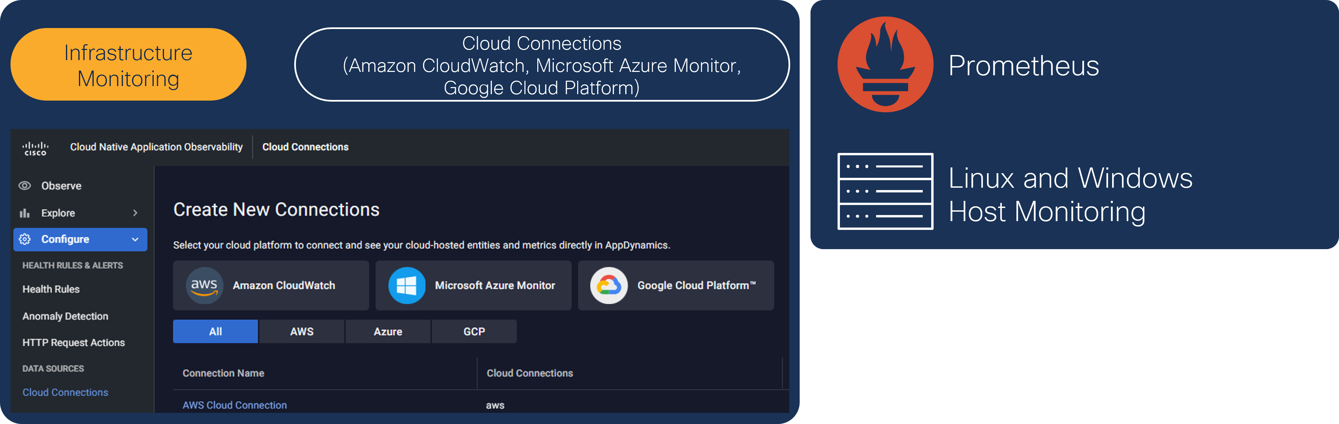Open Cloud Connections in the sidebar
1339x424 pixels.
(65, 392)
